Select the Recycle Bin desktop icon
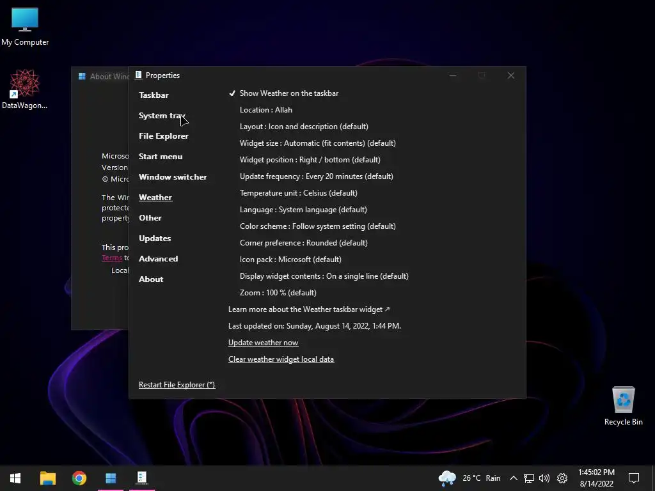 tap(623, 406)
